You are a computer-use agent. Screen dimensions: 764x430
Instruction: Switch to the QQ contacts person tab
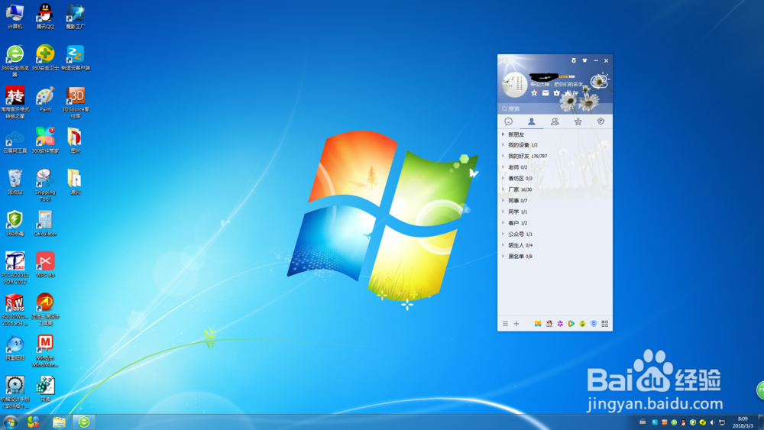coord(532,121)
